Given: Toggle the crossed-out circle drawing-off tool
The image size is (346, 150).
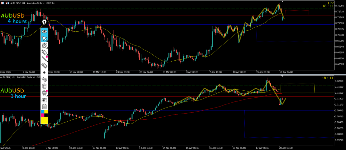Looking at the screenshot, I should (44, 45).
